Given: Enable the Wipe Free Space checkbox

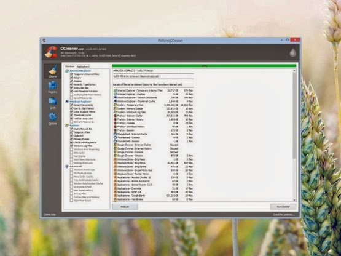Looking at the screenshot, I should (x=71, y=200).
